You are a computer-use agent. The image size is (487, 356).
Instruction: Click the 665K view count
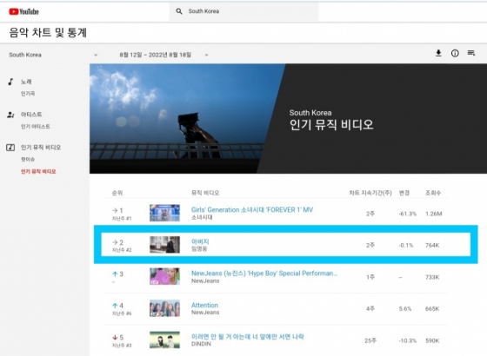point(432,309)
